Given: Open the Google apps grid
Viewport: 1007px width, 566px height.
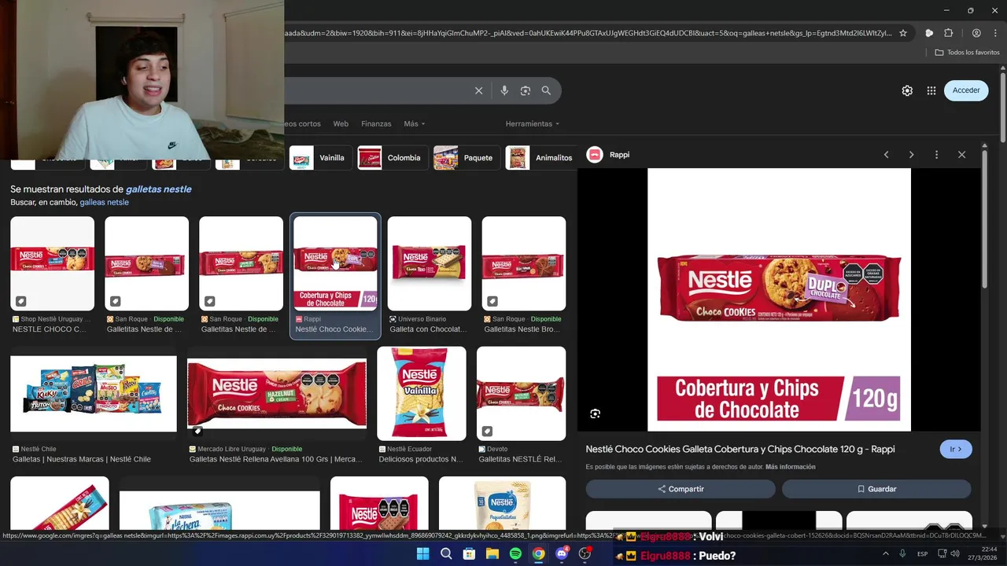Looking at the screenshot, I should tap(931, 90).
